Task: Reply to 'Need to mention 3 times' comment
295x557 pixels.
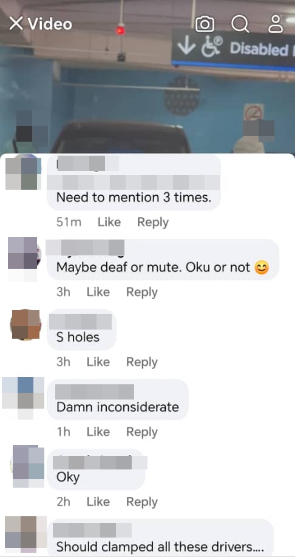Action: click(x=153, y=222)
